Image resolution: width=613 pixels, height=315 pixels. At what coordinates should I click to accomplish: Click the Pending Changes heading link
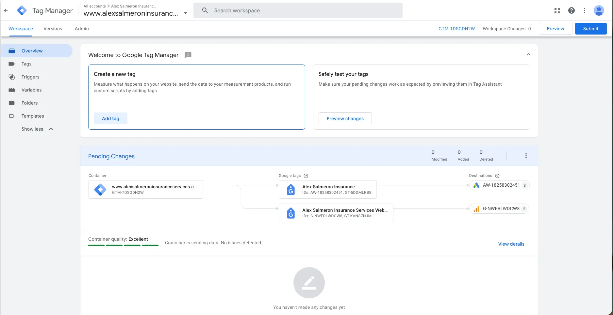point(111,156)
